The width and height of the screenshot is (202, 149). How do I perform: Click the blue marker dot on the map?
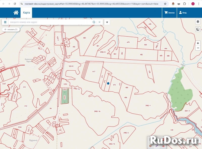pos(108,83)
